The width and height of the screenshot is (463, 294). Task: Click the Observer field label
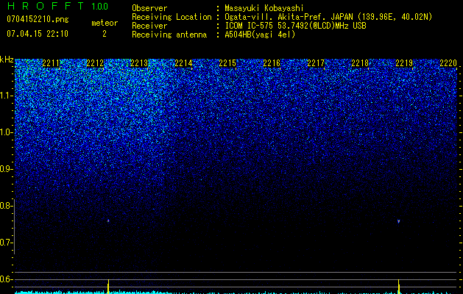[149, 8]
